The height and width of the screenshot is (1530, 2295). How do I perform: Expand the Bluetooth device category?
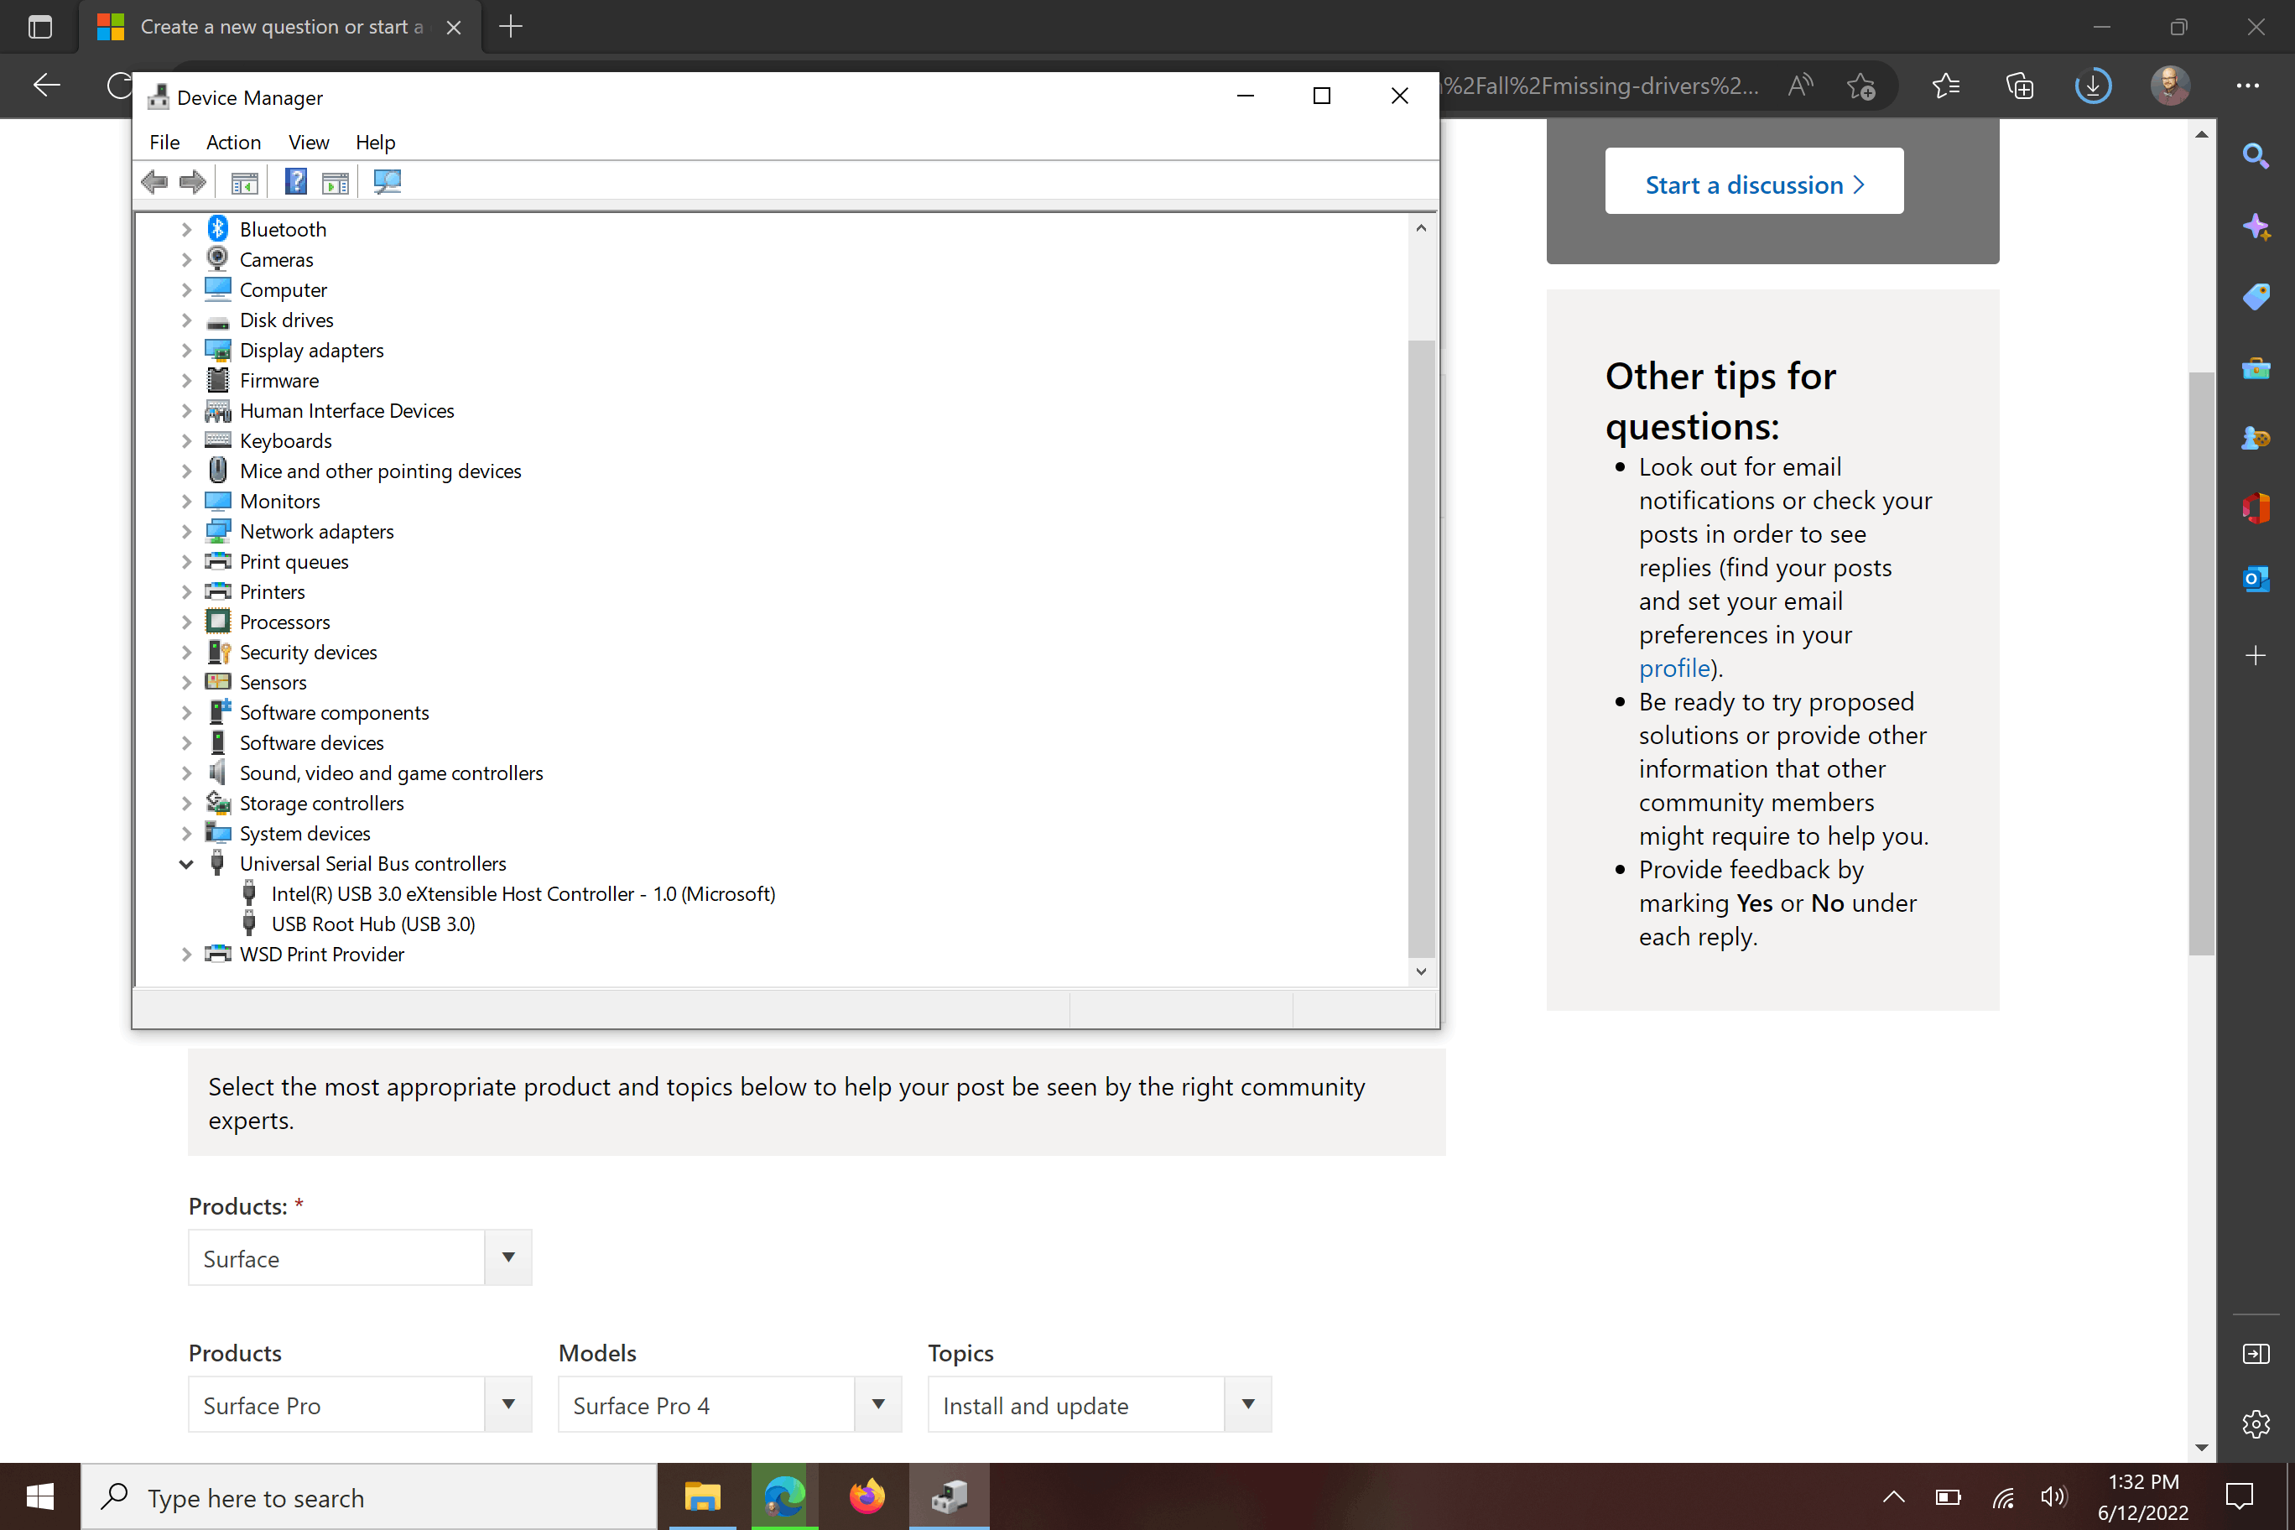[186, 229]
